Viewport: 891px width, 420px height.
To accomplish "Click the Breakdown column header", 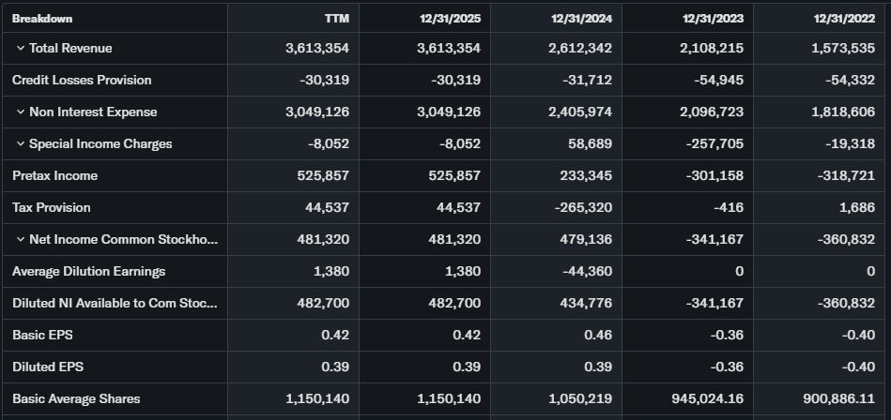I will coord(42,18).
